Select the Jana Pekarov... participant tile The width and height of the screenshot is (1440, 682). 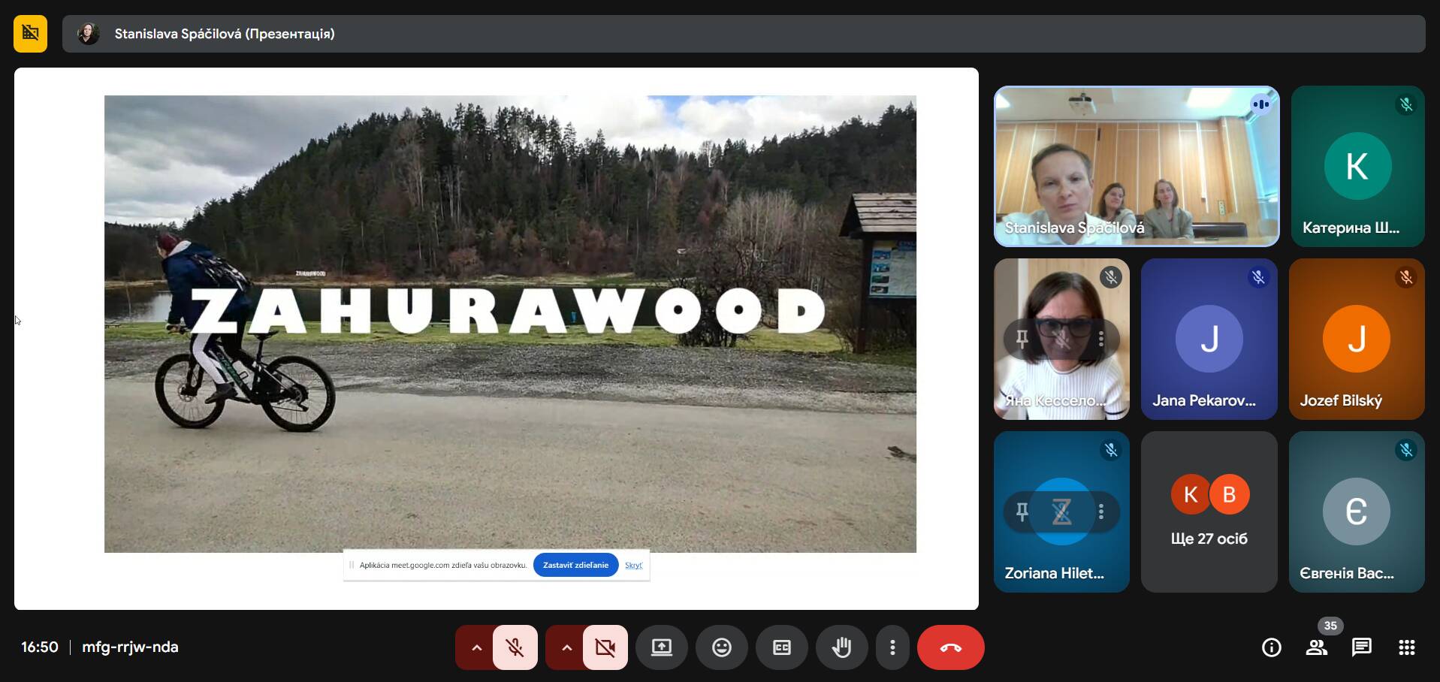tap(1209, 339)
